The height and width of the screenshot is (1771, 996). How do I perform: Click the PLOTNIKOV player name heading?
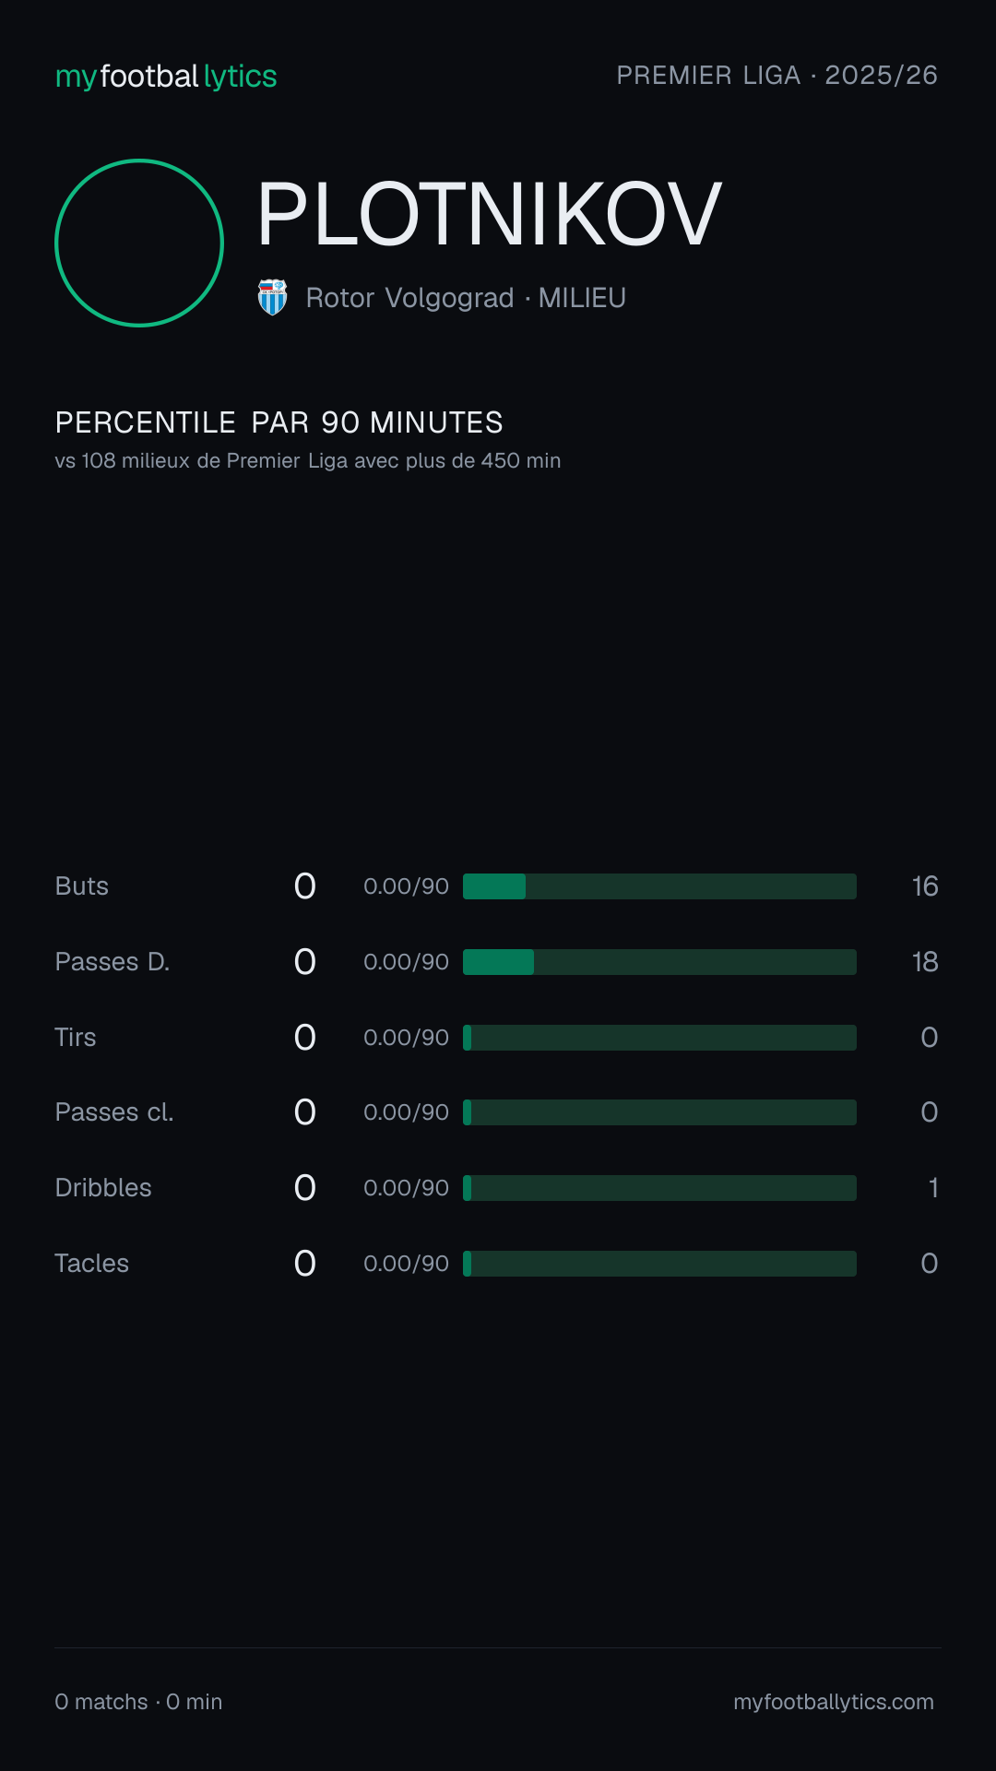tap(490, 214)
